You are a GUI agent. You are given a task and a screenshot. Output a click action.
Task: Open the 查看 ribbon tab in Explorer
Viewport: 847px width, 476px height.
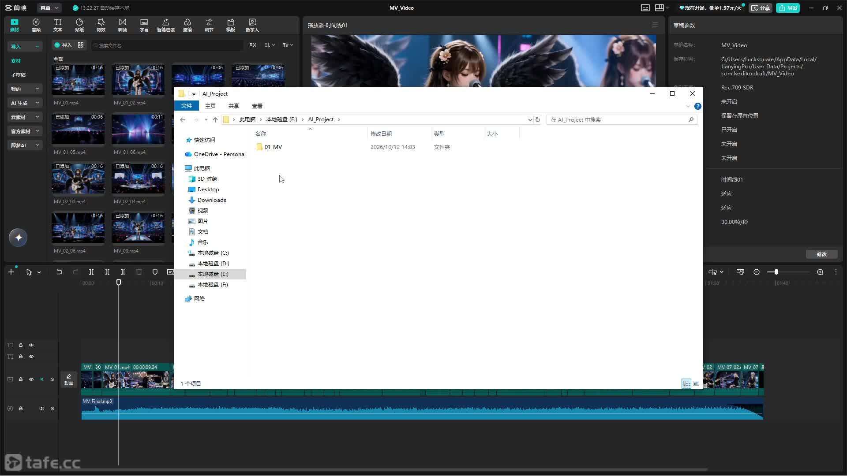[257, 106]
